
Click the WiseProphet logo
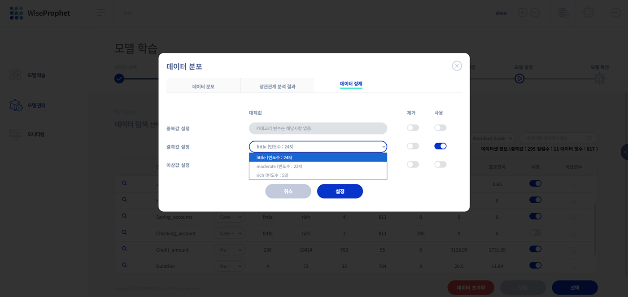point(40,13)
